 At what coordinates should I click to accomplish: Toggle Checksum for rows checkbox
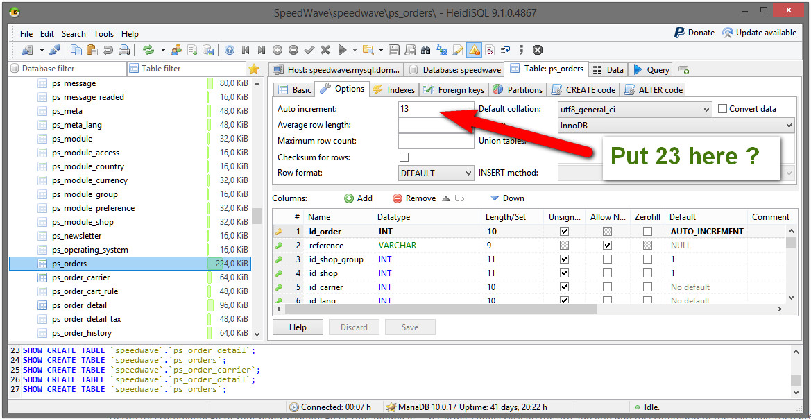[x=404, y=157]
